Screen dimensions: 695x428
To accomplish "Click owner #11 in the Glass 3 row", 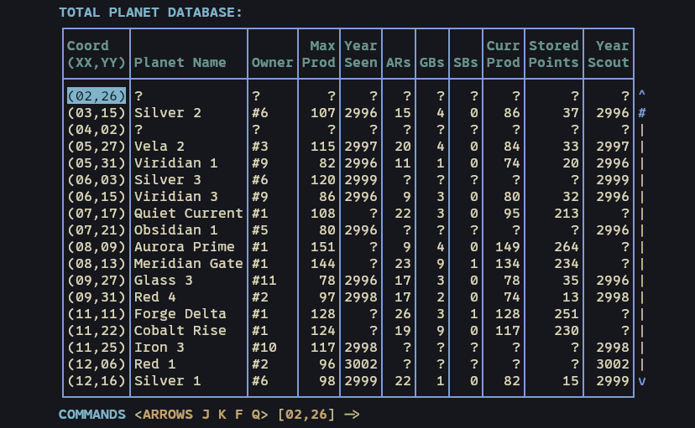I will coord(264,281).
